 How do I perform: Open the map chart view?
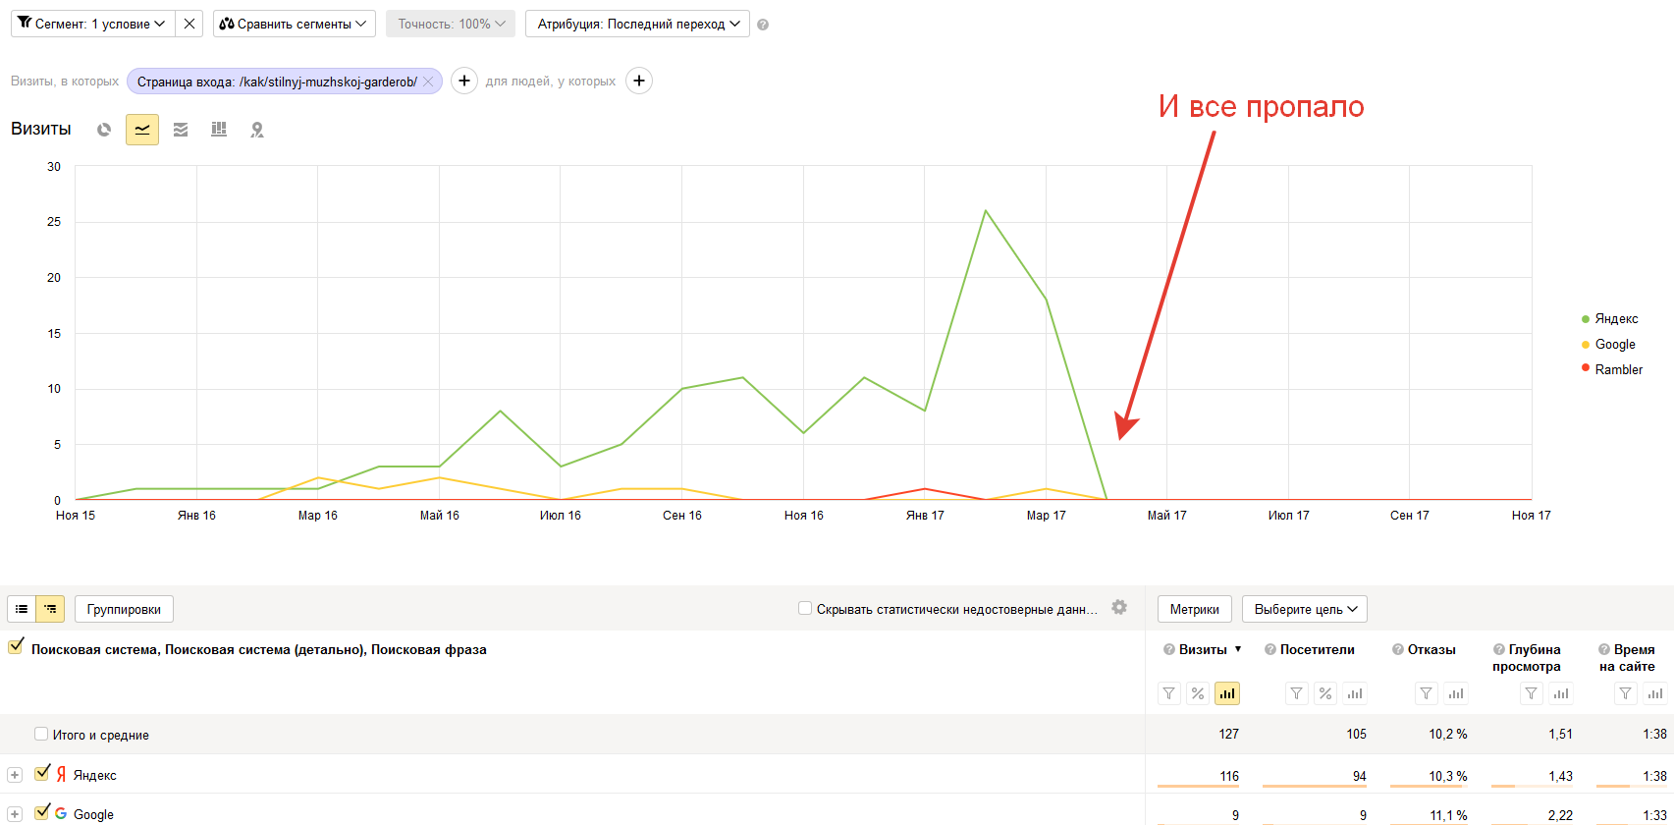tap(257, 130)
